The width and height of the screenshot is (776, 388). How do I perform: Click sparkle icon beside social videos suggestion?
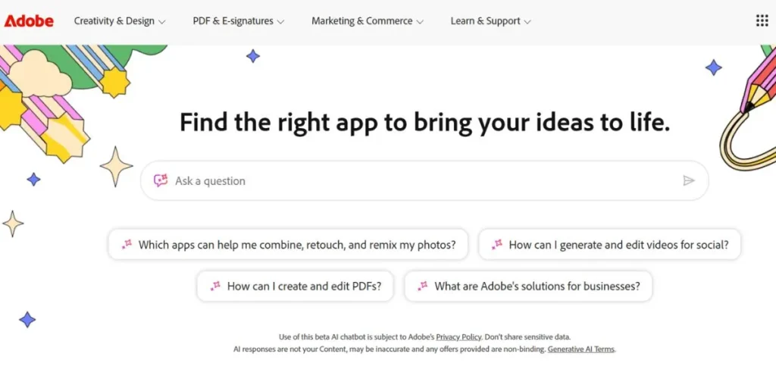coord(497,245)
